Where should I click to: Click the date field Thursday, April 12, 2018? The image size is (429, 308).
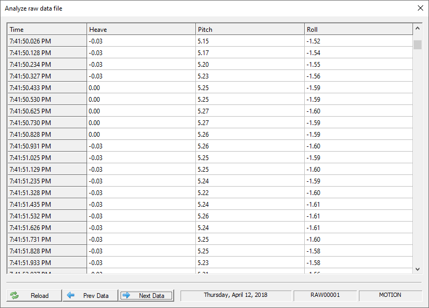click(236, 295)
